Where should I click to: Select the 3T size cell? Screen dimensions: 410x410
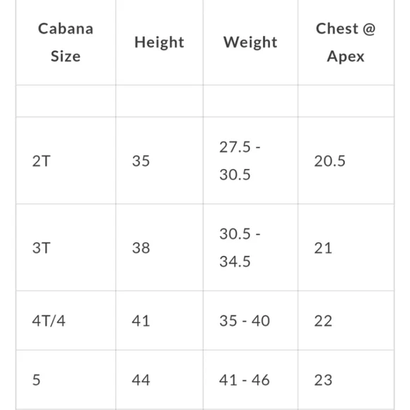coord(66,247)
